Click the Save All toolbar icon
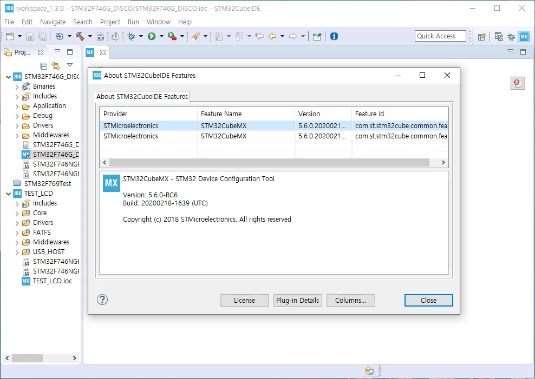 [x=42, y=36]
